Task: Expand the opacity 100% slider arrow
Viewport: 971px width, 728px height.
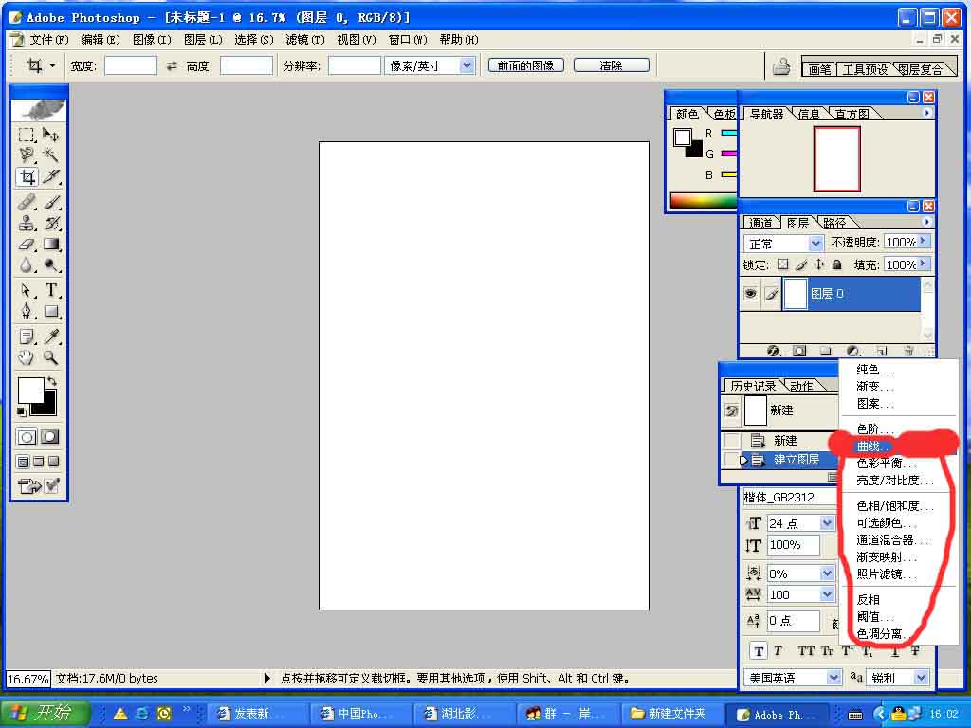Action: click(x=924, y=242)
